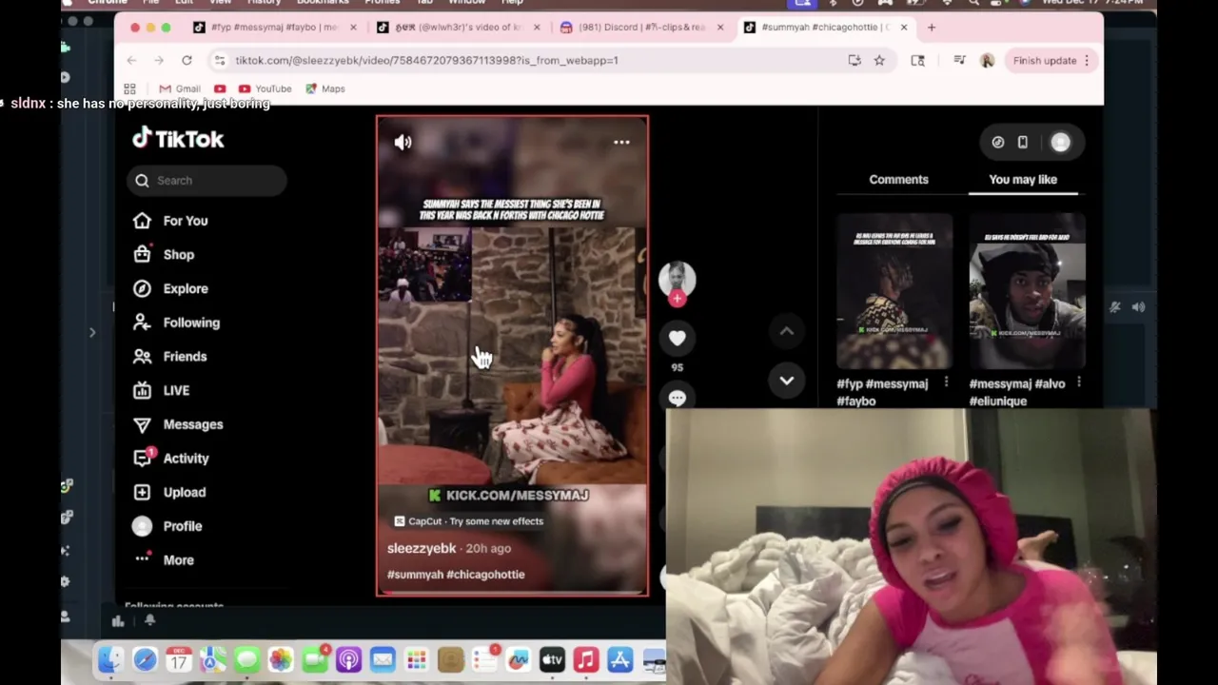
Task: Open comments bubble icon
Action: click(x=677, y=398)
